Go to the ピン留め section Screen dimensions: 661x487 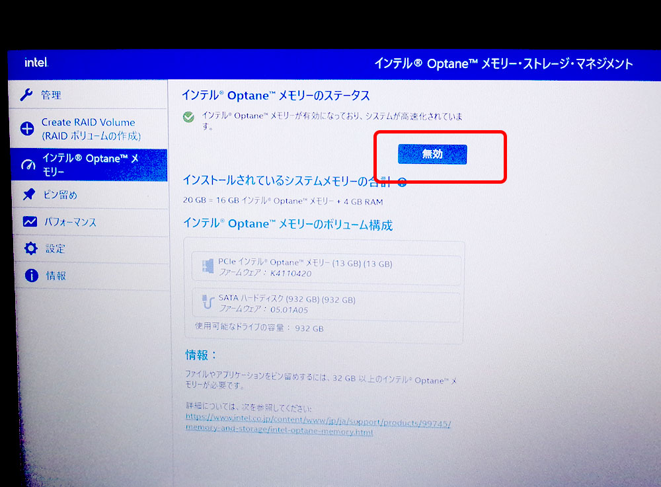click(60, 195)
